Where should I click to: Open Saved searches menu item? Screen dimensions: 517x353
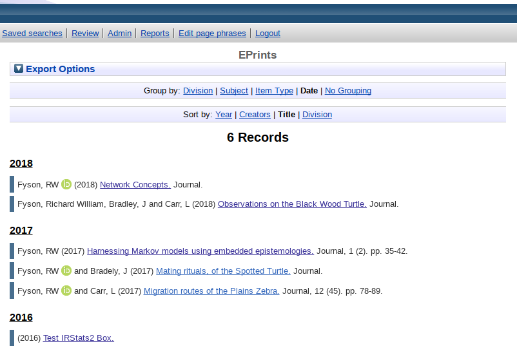(32, 33)
